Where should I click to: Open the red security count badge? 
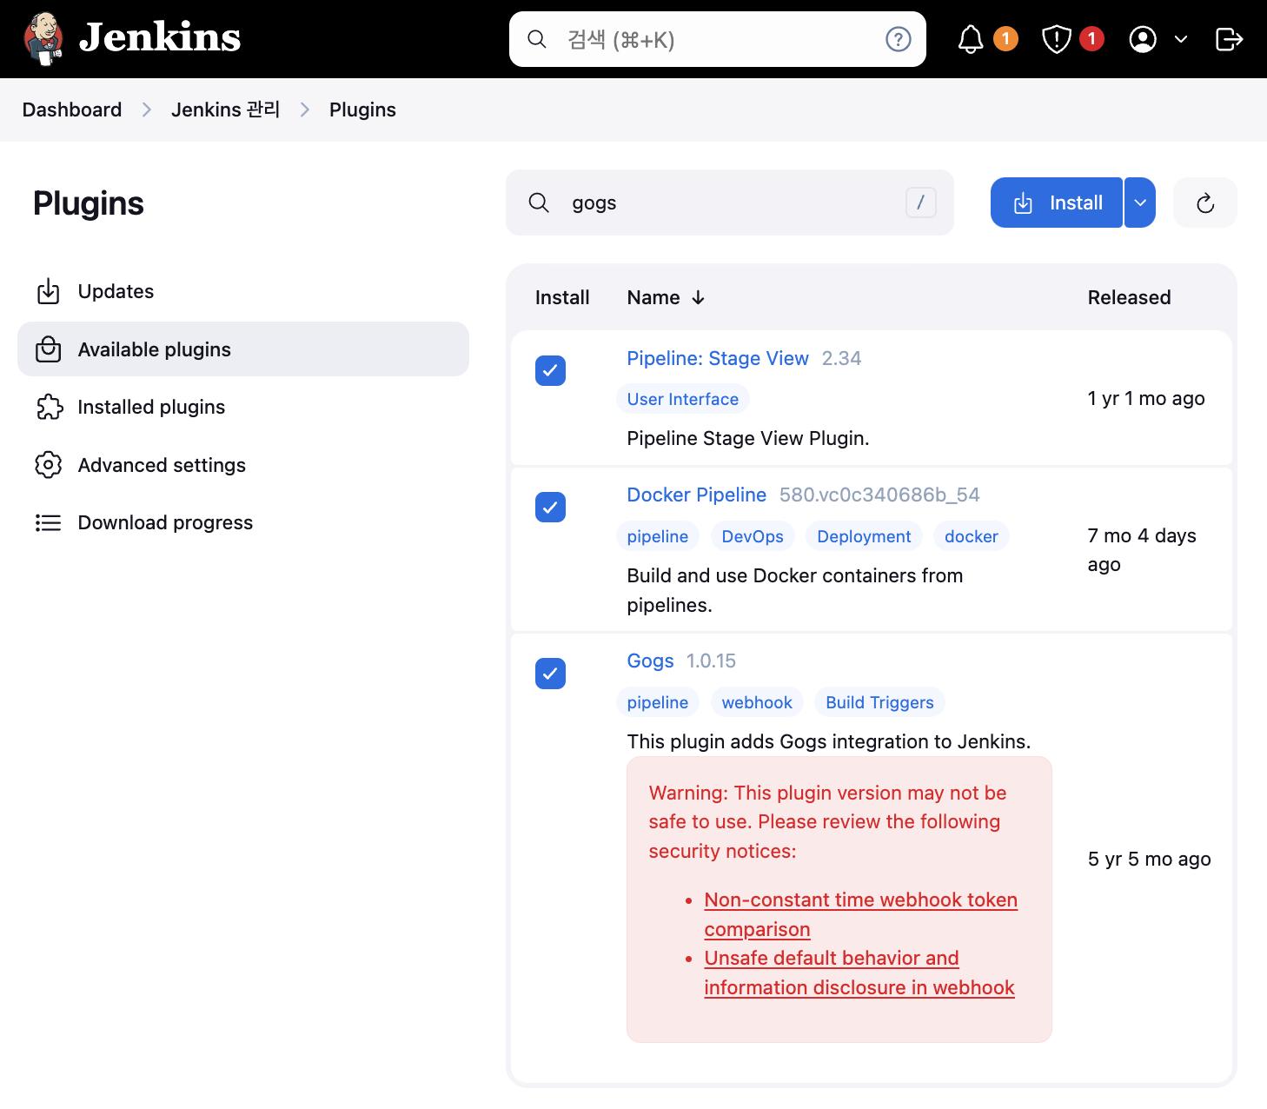pyautogui.click(x=1091, y=38)
